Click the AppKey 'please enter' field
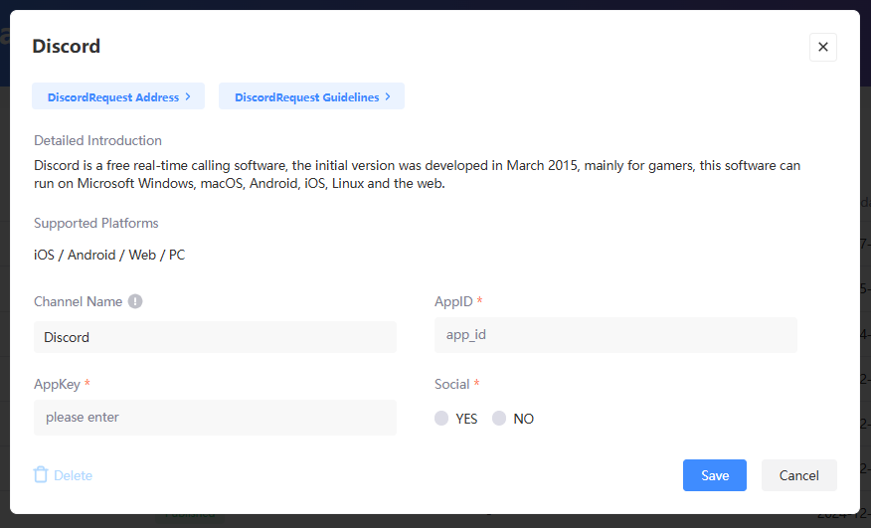The width and height of the screenshot is (871, 528). click(215, 418)
